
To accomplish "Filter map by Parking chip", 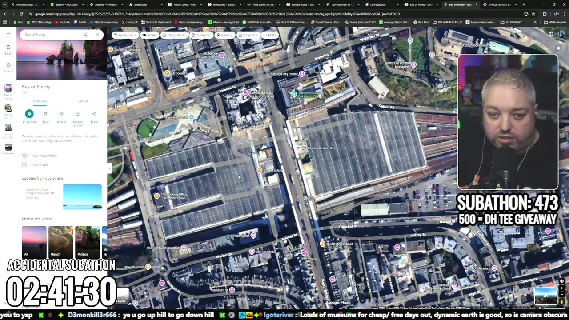I will (x=224, y=35).
